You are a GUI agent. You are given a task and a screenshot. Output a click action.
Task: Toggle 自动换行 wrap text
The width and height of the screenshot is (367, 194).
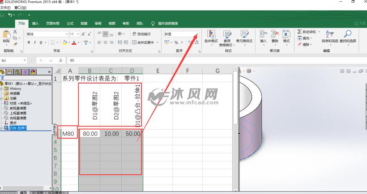pos(141,34)
